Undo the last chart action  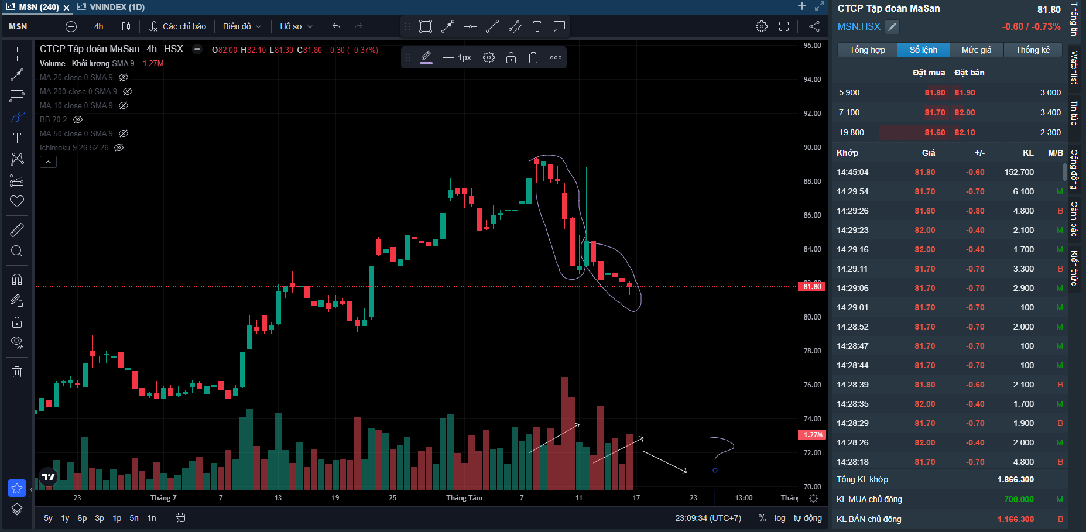tap(336, 26)
